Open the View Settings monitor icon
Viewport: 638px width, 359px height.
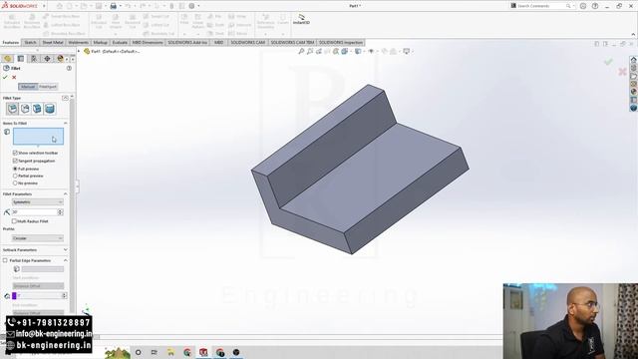(407, 51)
